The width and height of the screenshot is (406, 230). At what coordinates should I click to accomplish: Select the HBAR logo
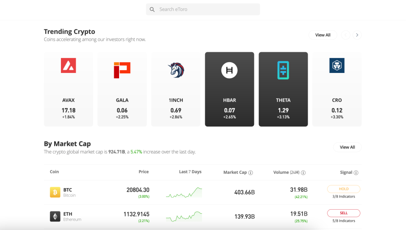click(230, 70)
